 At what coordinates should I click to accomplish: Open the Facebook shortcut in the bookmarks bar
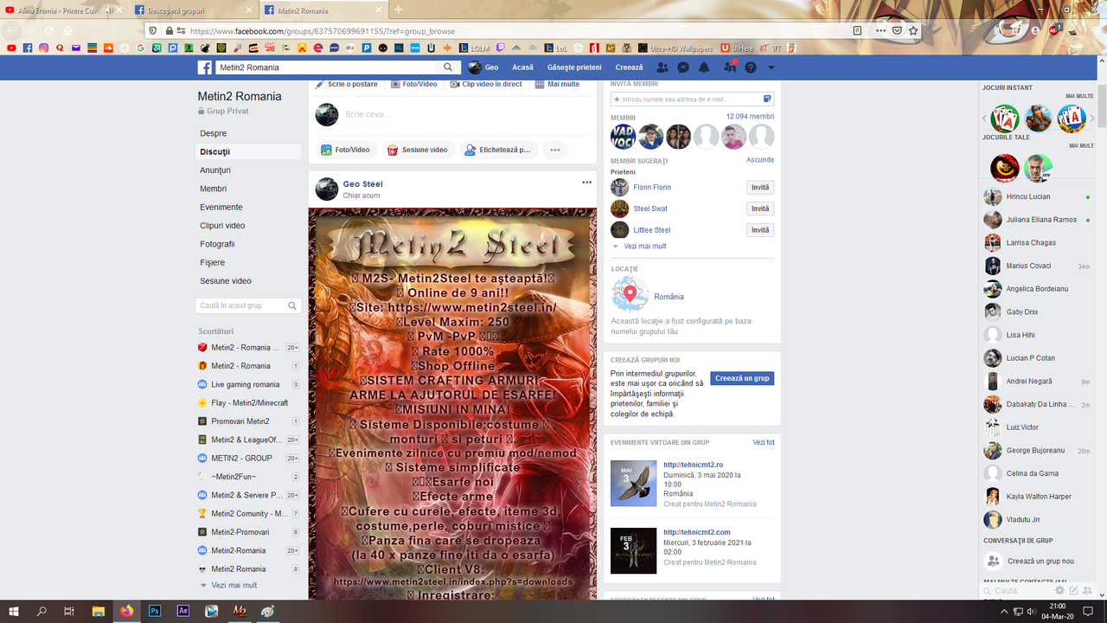click(28, 48)
